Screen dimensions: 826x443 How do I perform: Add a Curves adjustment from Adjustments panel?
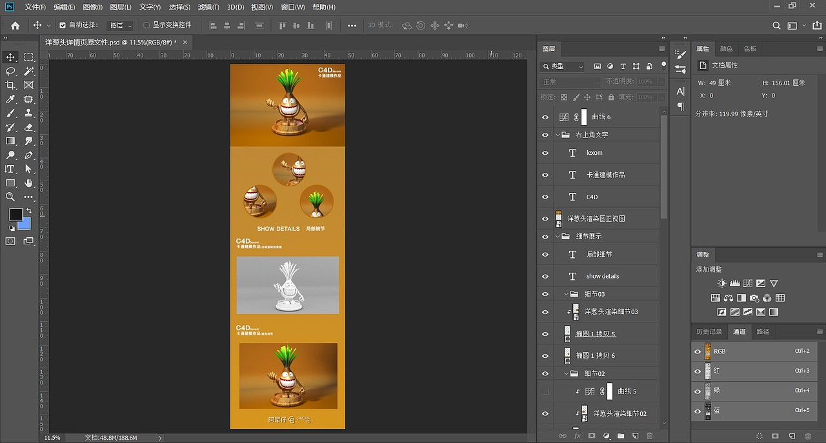748,283
